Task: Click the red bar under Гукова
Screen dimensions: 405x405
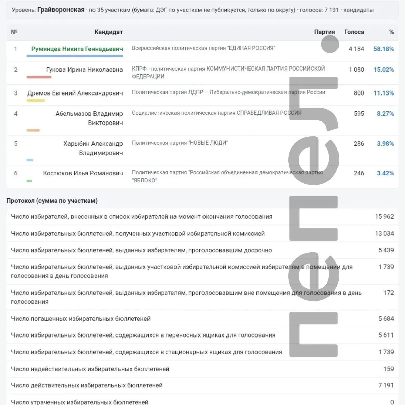Action: tap(39, 77)
